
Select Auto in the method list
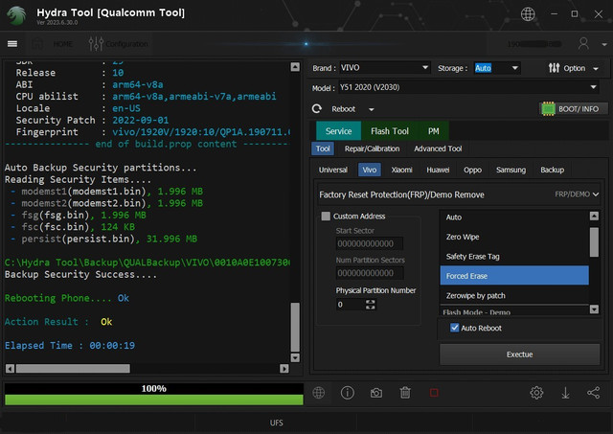tap(514, 217)
